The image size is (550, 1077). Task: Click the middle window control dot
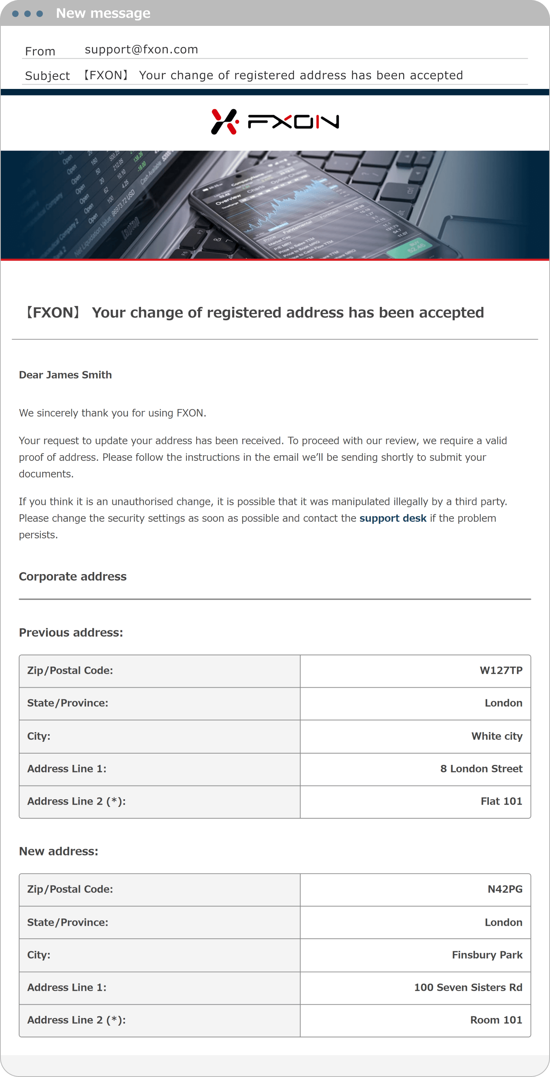click(27, 14)
